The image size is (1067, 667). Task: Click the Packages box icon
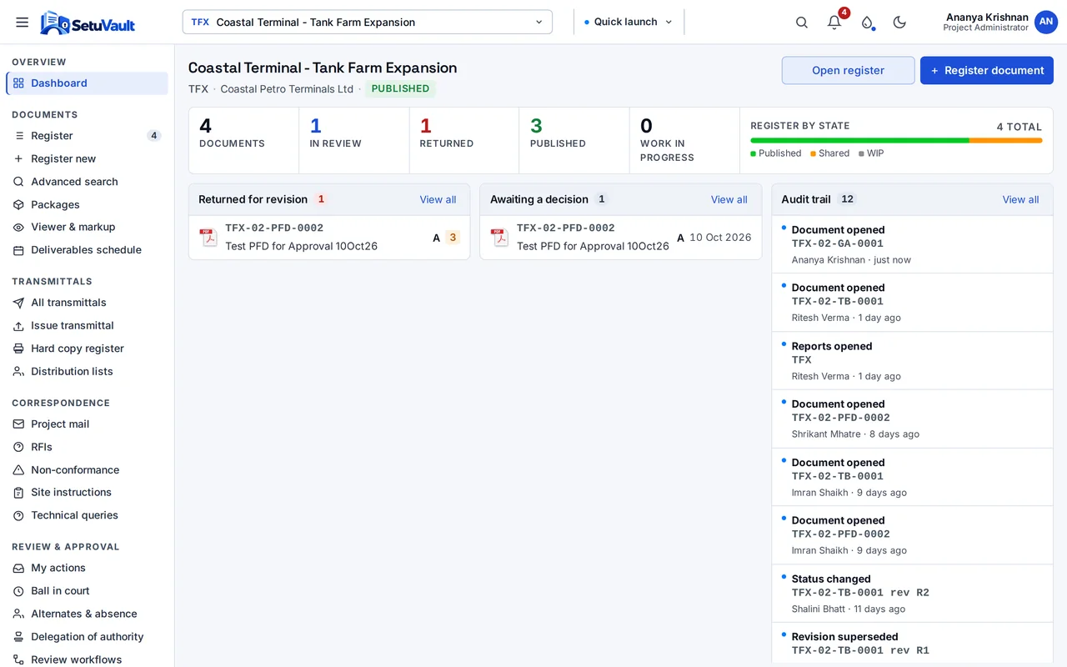(18, 204)
